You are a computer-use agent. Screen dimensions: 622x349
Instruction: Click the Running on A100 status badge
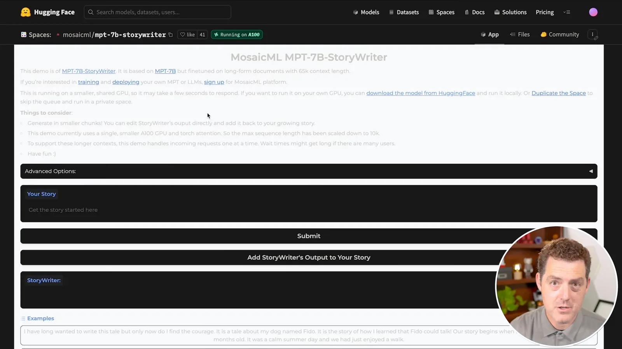237,35
